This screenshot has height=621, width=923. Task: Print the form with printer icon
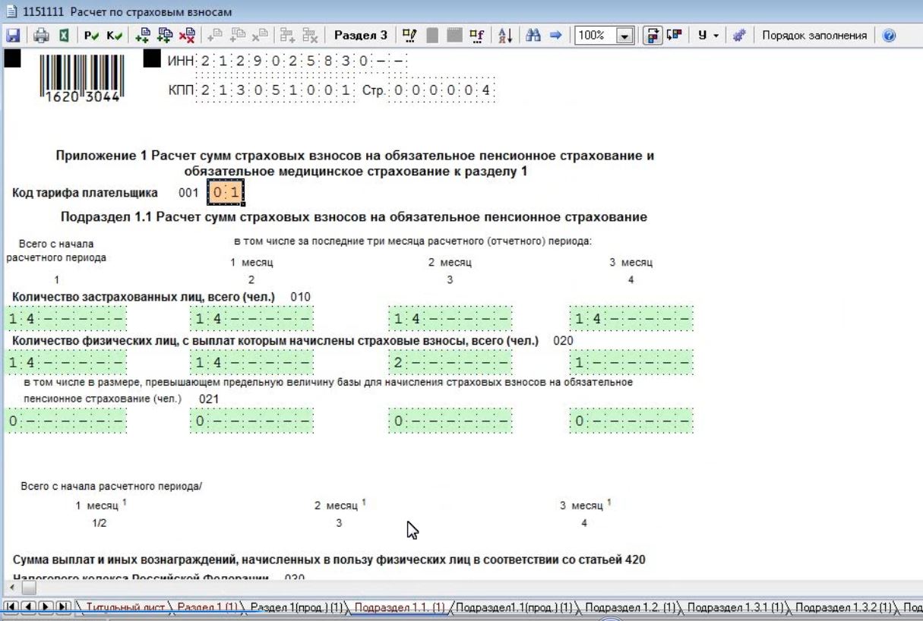tap(41, 36)
